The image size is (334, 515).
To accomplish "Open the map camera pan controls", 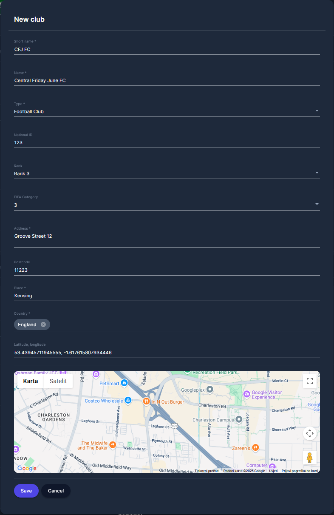I will [309, 433].
